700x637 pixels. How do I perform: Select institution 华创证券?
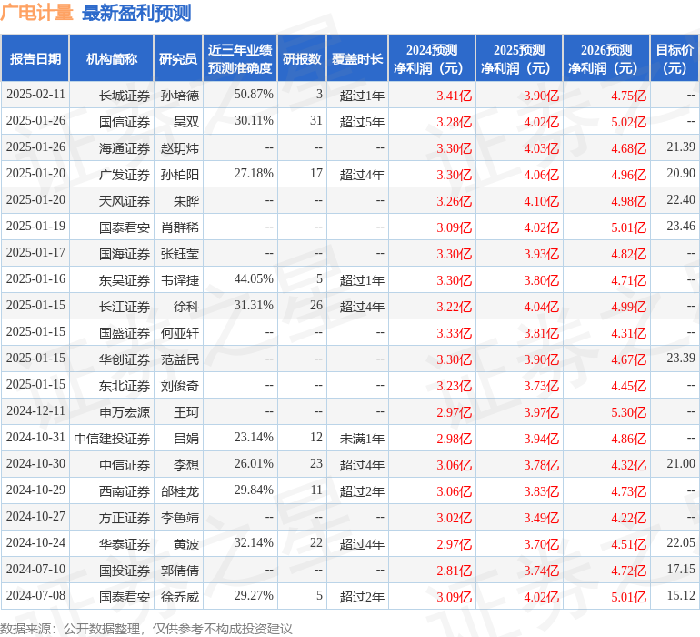(125, 359)
